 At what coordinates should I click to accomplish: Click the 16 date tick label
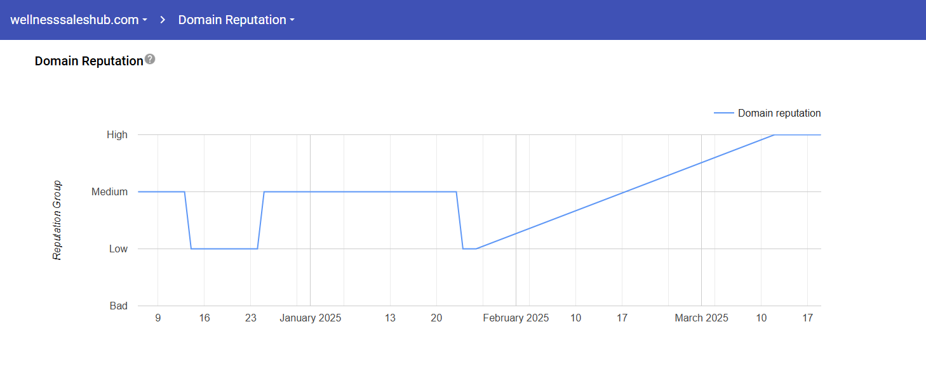[205, 318]
